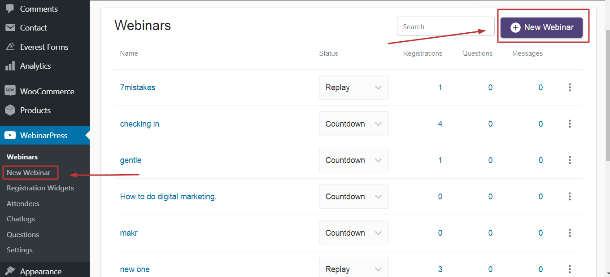Select the Products box icon
The image size is (610, 277).
(x=9, y=110)
